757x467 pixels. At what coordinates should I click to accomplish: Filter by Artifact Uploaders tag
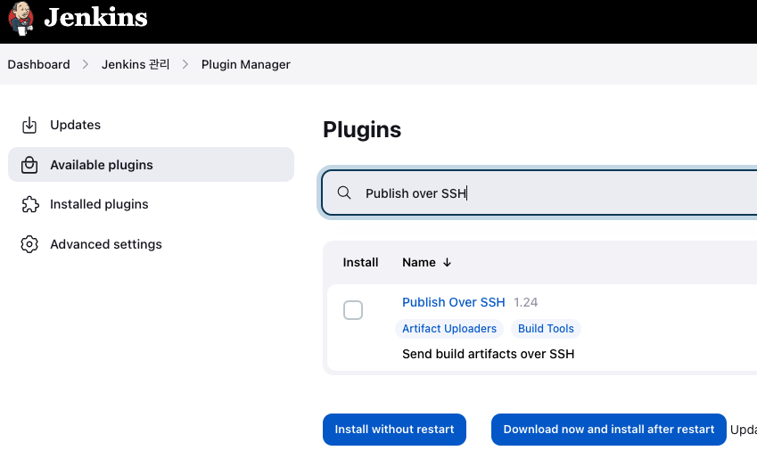pyautogui.click(x=449, y=329)
